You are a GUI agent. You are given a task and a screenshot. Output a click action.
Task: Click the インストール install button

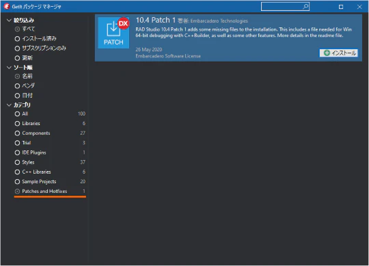(x=339, y=53)
